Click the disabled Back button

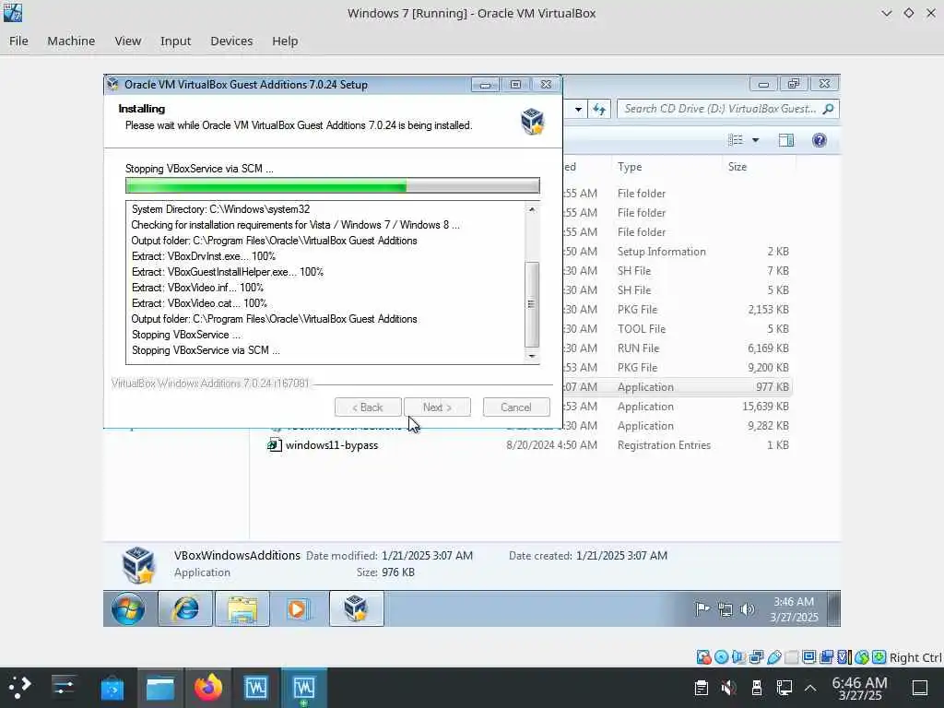368,407
